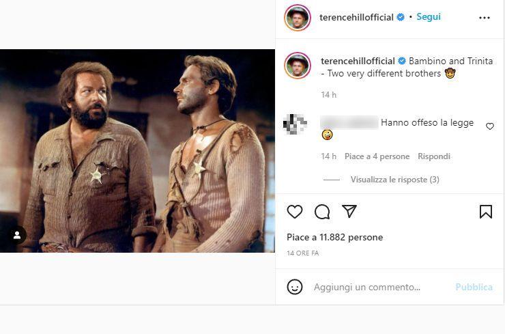The width and height of the screenshot is (505, 334).
Task: Open the three-dot more options menu
Action: (x=485, y=18)
